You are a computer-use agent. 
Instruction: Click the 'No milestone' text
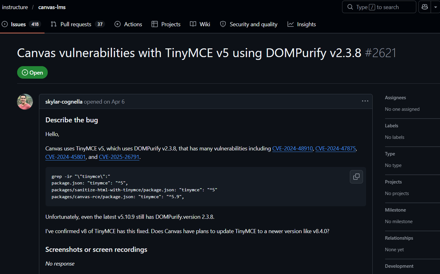tap(399, 222)
